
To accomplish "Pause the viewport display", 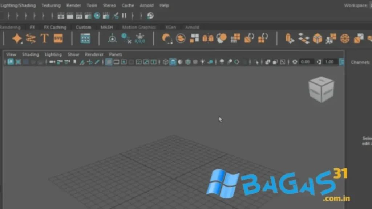I will pos(124,16).
